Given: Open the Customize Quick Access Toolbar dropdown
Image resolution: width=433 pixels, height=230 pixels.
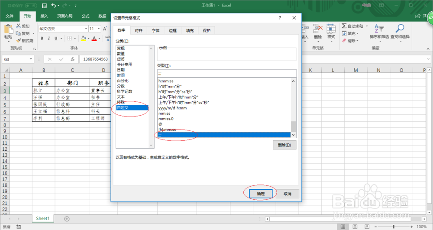Looking at the screenshot, I should (76, 6).
